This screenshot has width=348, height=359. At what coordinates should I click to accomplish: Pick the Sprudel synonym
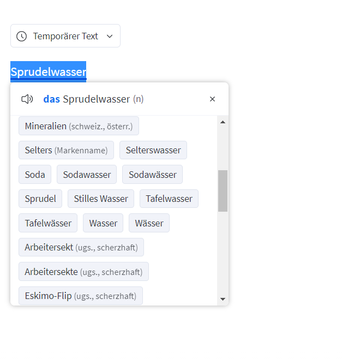pos(40,199)
